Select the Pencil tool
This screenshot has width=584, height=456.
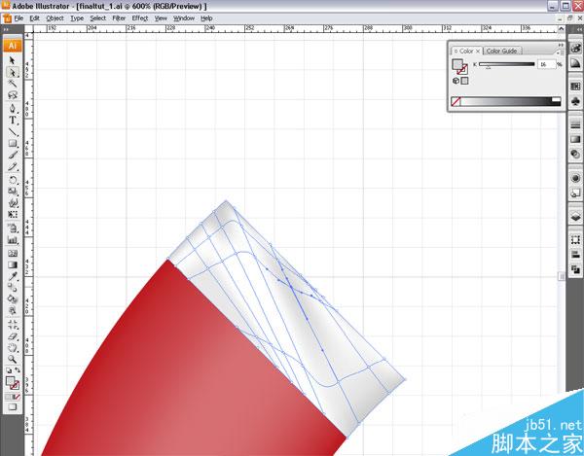point(13,166)
